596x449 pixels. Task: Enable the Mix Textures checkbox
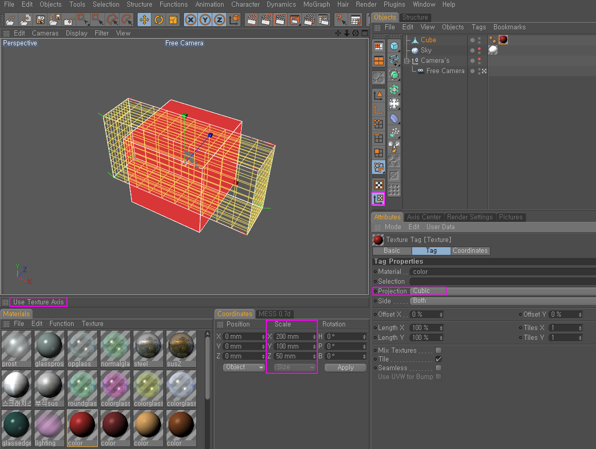(x=438, y=351)
